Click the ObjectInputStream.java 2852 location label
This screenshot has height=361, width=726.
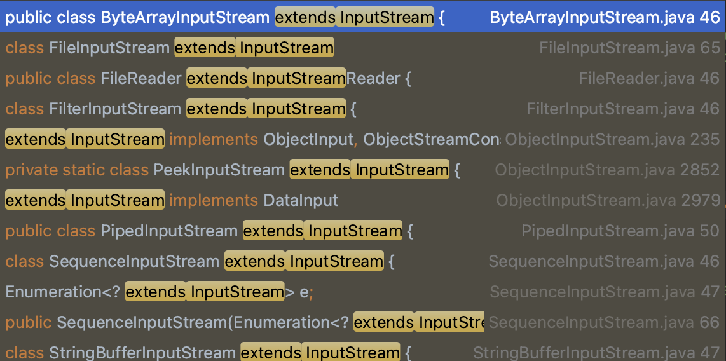point(607,170)
